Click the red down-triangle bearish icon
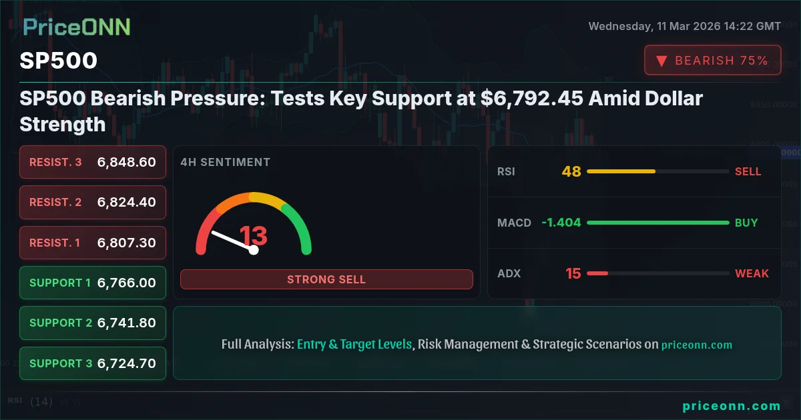Screen dimensions: 801x420 click(x=661, y=61)
